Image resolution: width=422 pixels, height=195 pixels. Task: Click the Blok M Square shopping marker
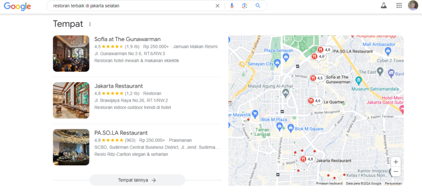pos(291,129)
